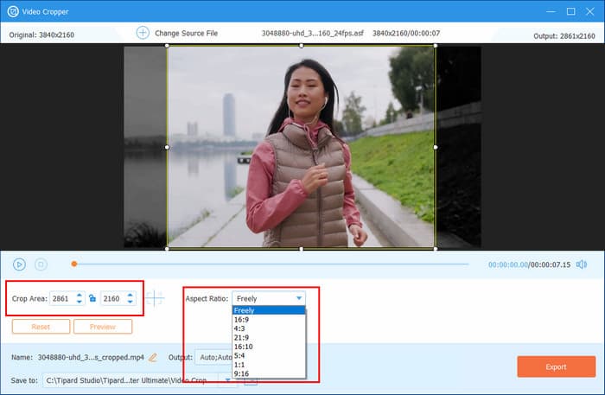This screenshot has width=605, height=395.
Task: Pick 9:16 in the aspect ratio list
Action: (x=242, y=374)
